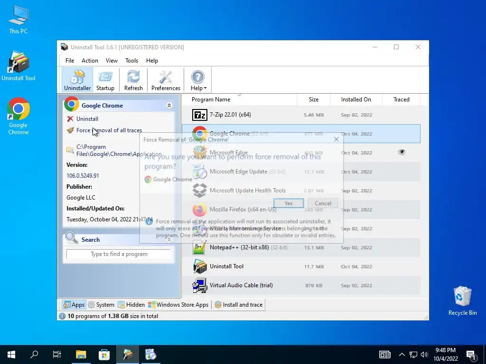Select the Virtual Audio Cable icon
Screen dimensions: 486x364
200,285
